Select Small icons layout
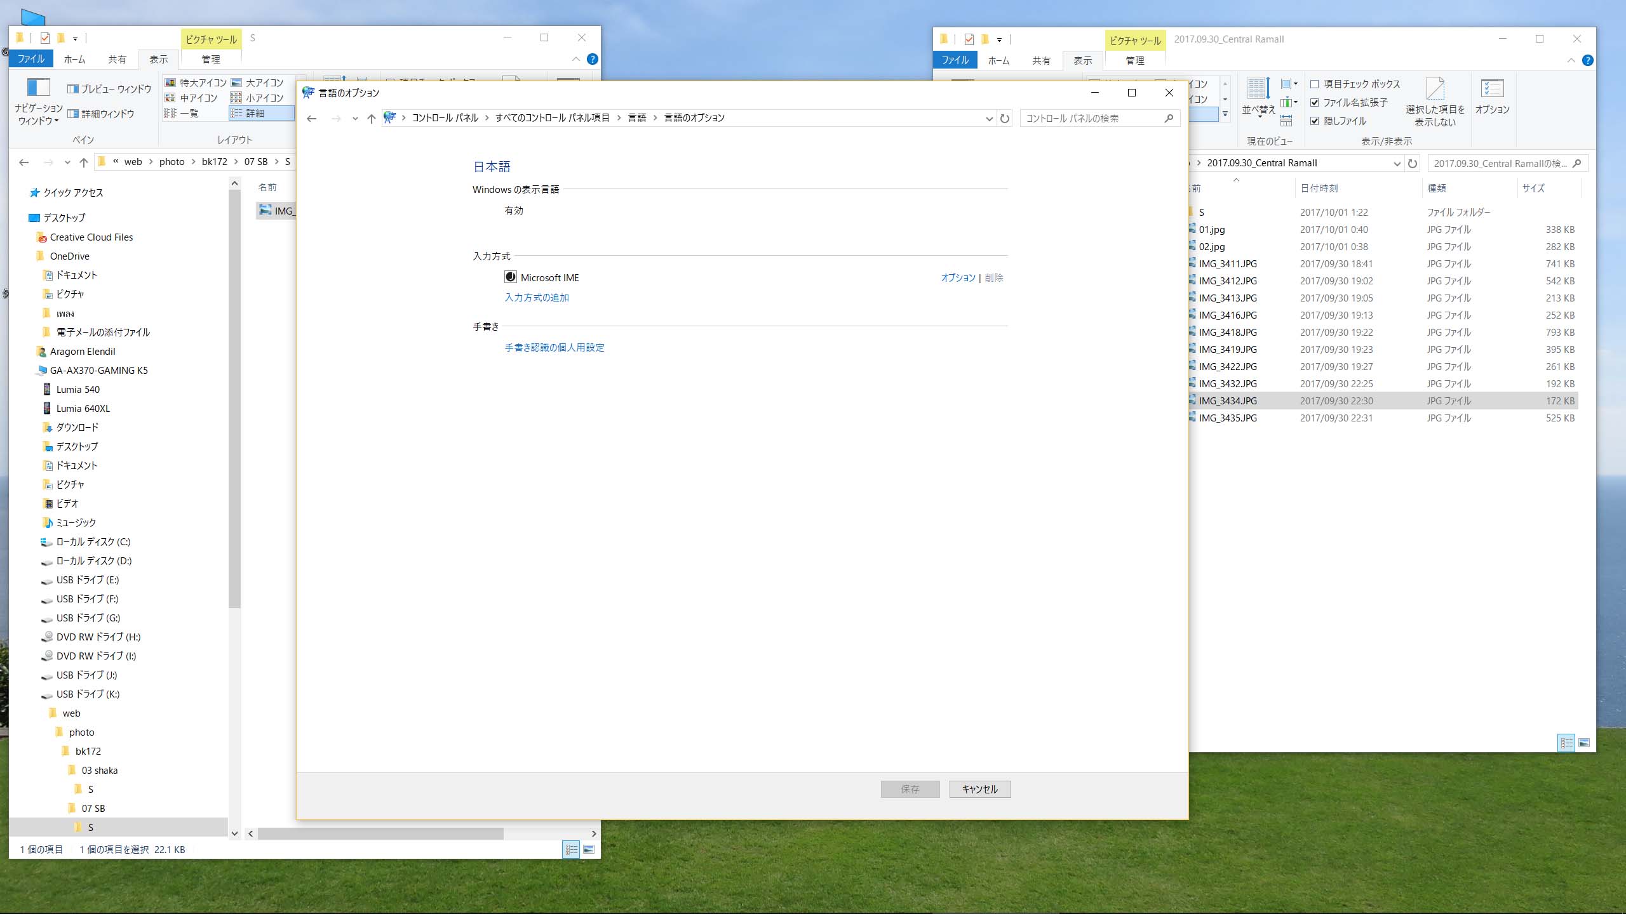 (x=257, y=98)
